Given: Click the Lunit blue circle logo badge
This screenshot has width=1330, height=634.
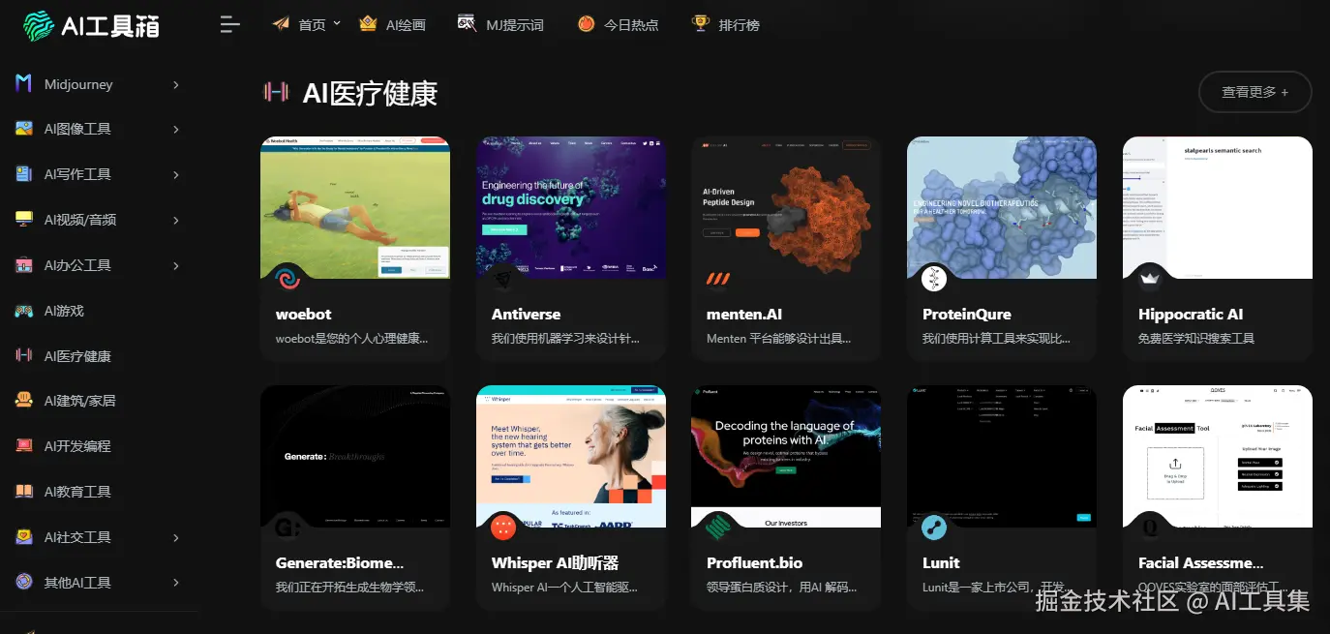Looking at the screenshot, I should pyautogui.click(x=934, y=528).
